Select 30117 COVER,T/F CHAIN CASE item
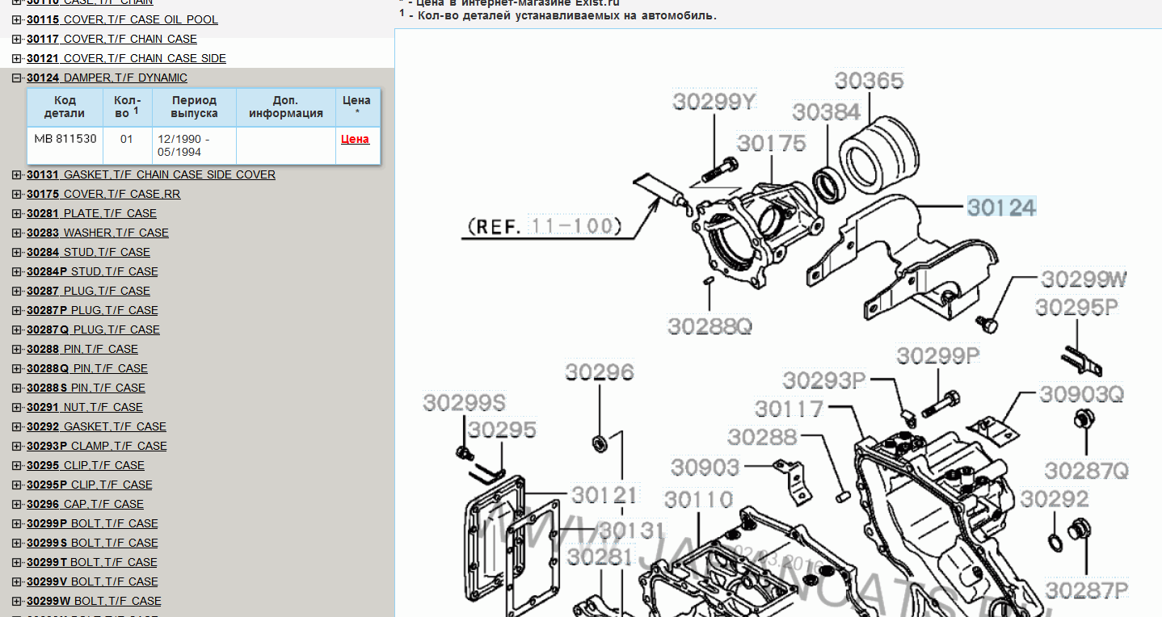 pyautogui.click(x=112, y=39)
